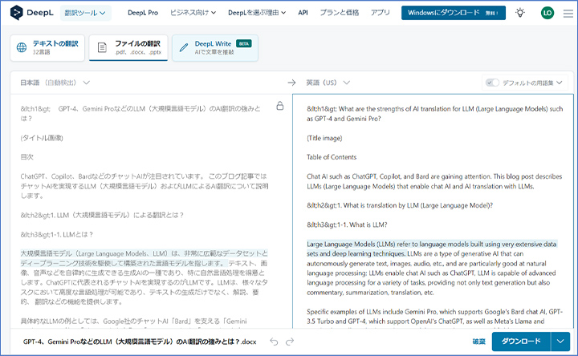Click the source text '目次'

[x=27, y=157]
